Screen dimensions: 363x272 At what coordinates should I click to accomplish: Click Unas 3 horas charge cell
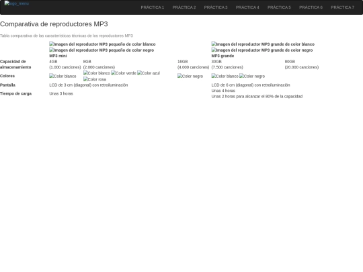tap(61, 93)
